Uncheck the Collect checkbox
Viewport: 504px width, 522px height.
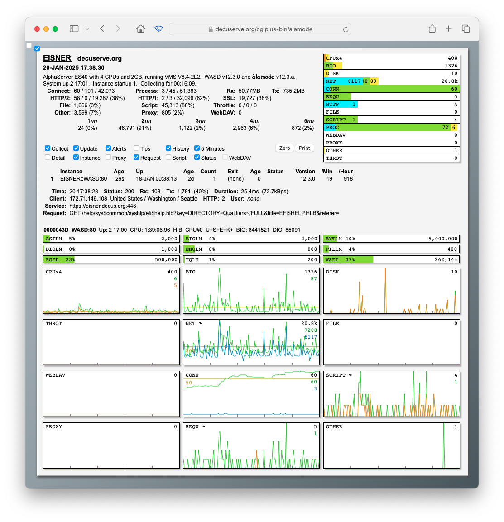48,148
